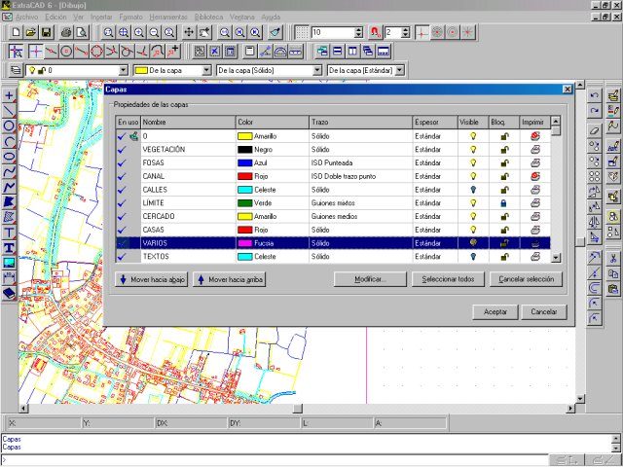623x467 pixels.
Task: Click the library book icon in left toolbar
Action: 9,294
